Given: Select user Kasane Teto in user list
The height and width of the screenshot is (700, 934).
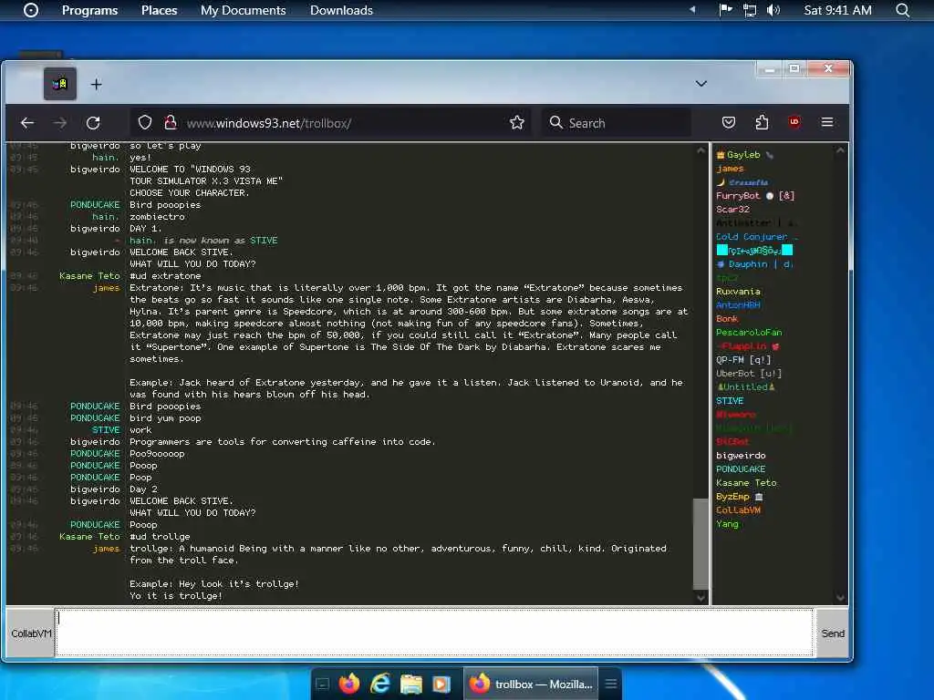Looking at the screenshot, I should (x=746, y=483).
